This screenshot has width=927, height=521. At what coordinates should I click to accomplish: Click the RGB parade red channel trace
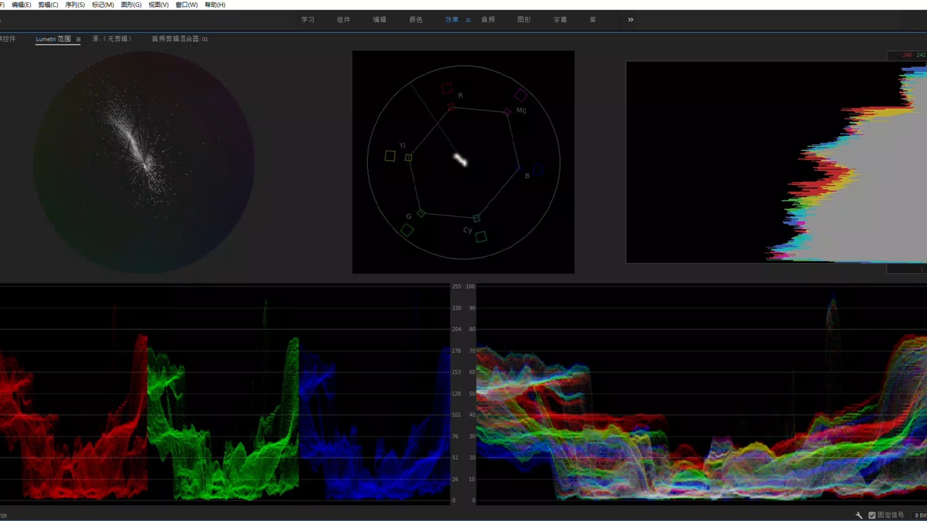point(74,416)
